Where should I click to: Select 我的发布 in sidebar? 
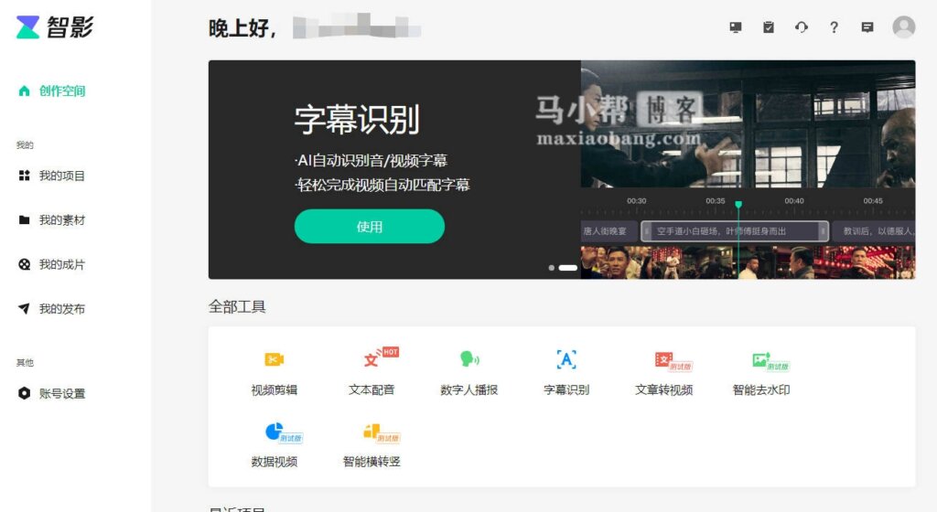(52, 308)
